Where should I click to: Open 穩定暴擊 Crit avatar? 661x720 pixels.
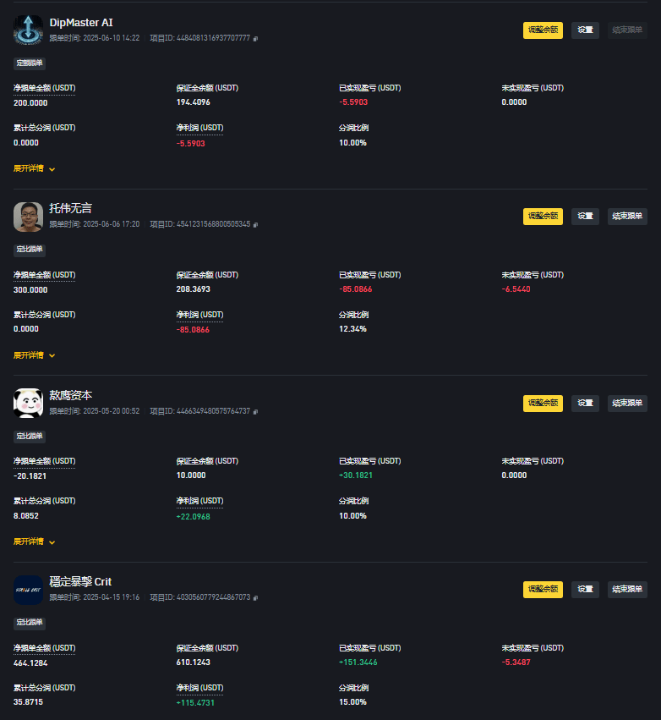(x=28, y=590)
